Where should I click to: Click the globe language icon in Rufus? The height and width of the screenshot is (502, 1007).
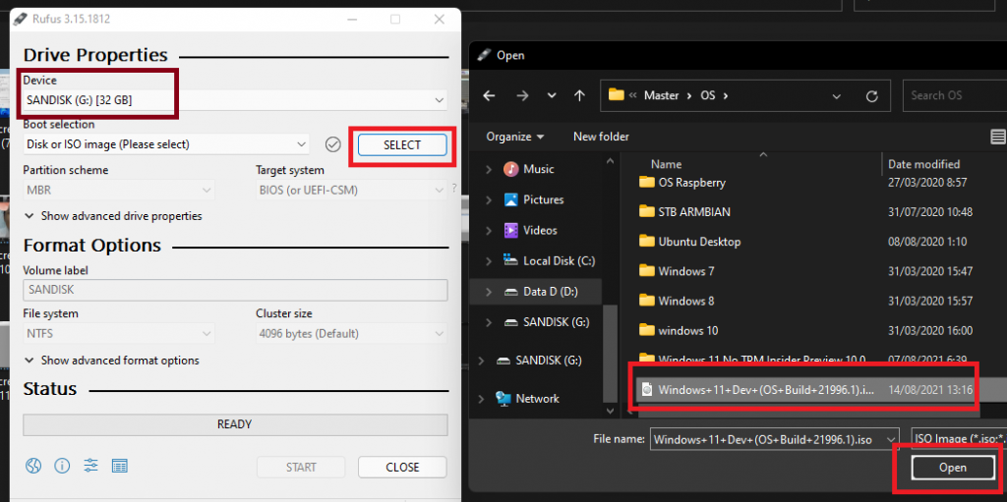click(x=33, y=466)
